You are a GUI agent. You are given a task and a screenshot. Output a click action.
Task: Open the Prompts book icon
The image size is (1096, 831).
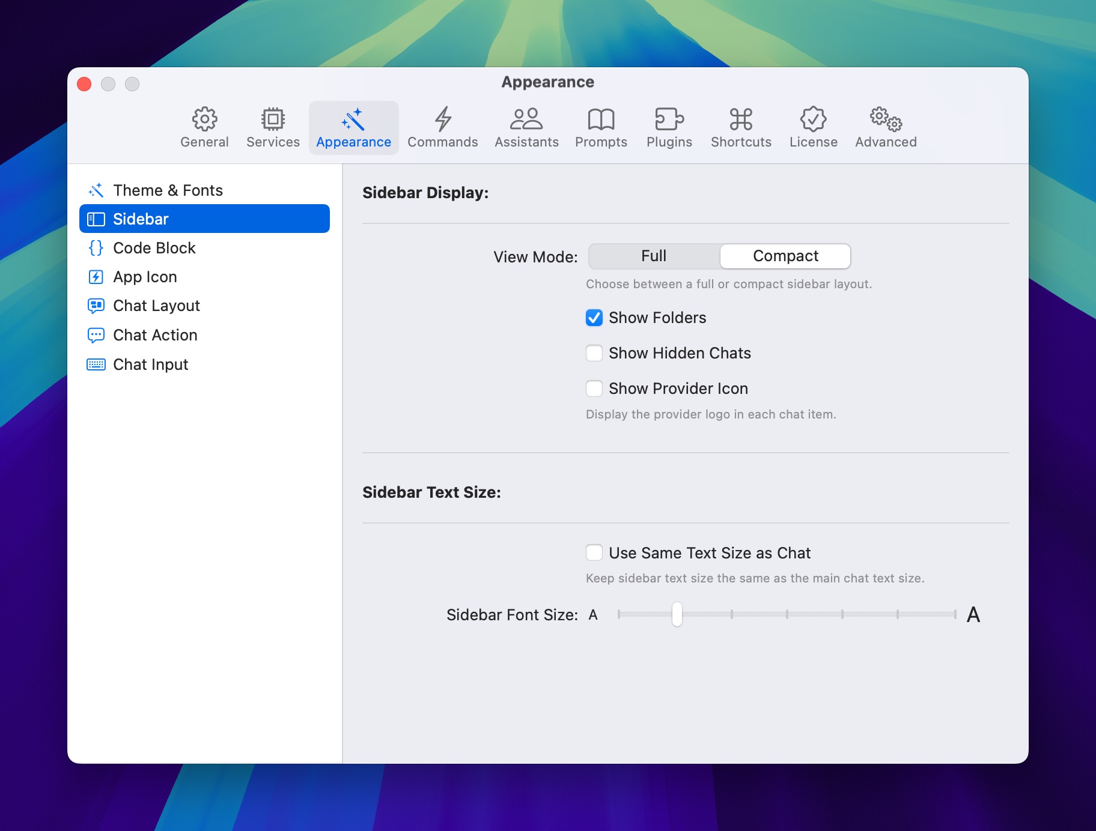pyautogui.click(x=601, y=119)
